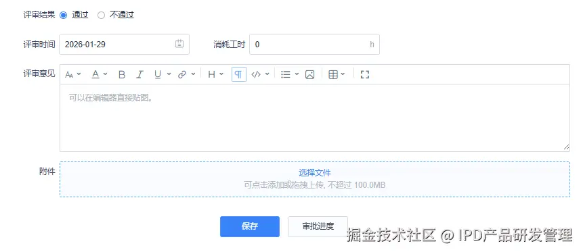Insert an image with the picture icon
The height and width of the screenshot is (252, 581).
point(309,74)
